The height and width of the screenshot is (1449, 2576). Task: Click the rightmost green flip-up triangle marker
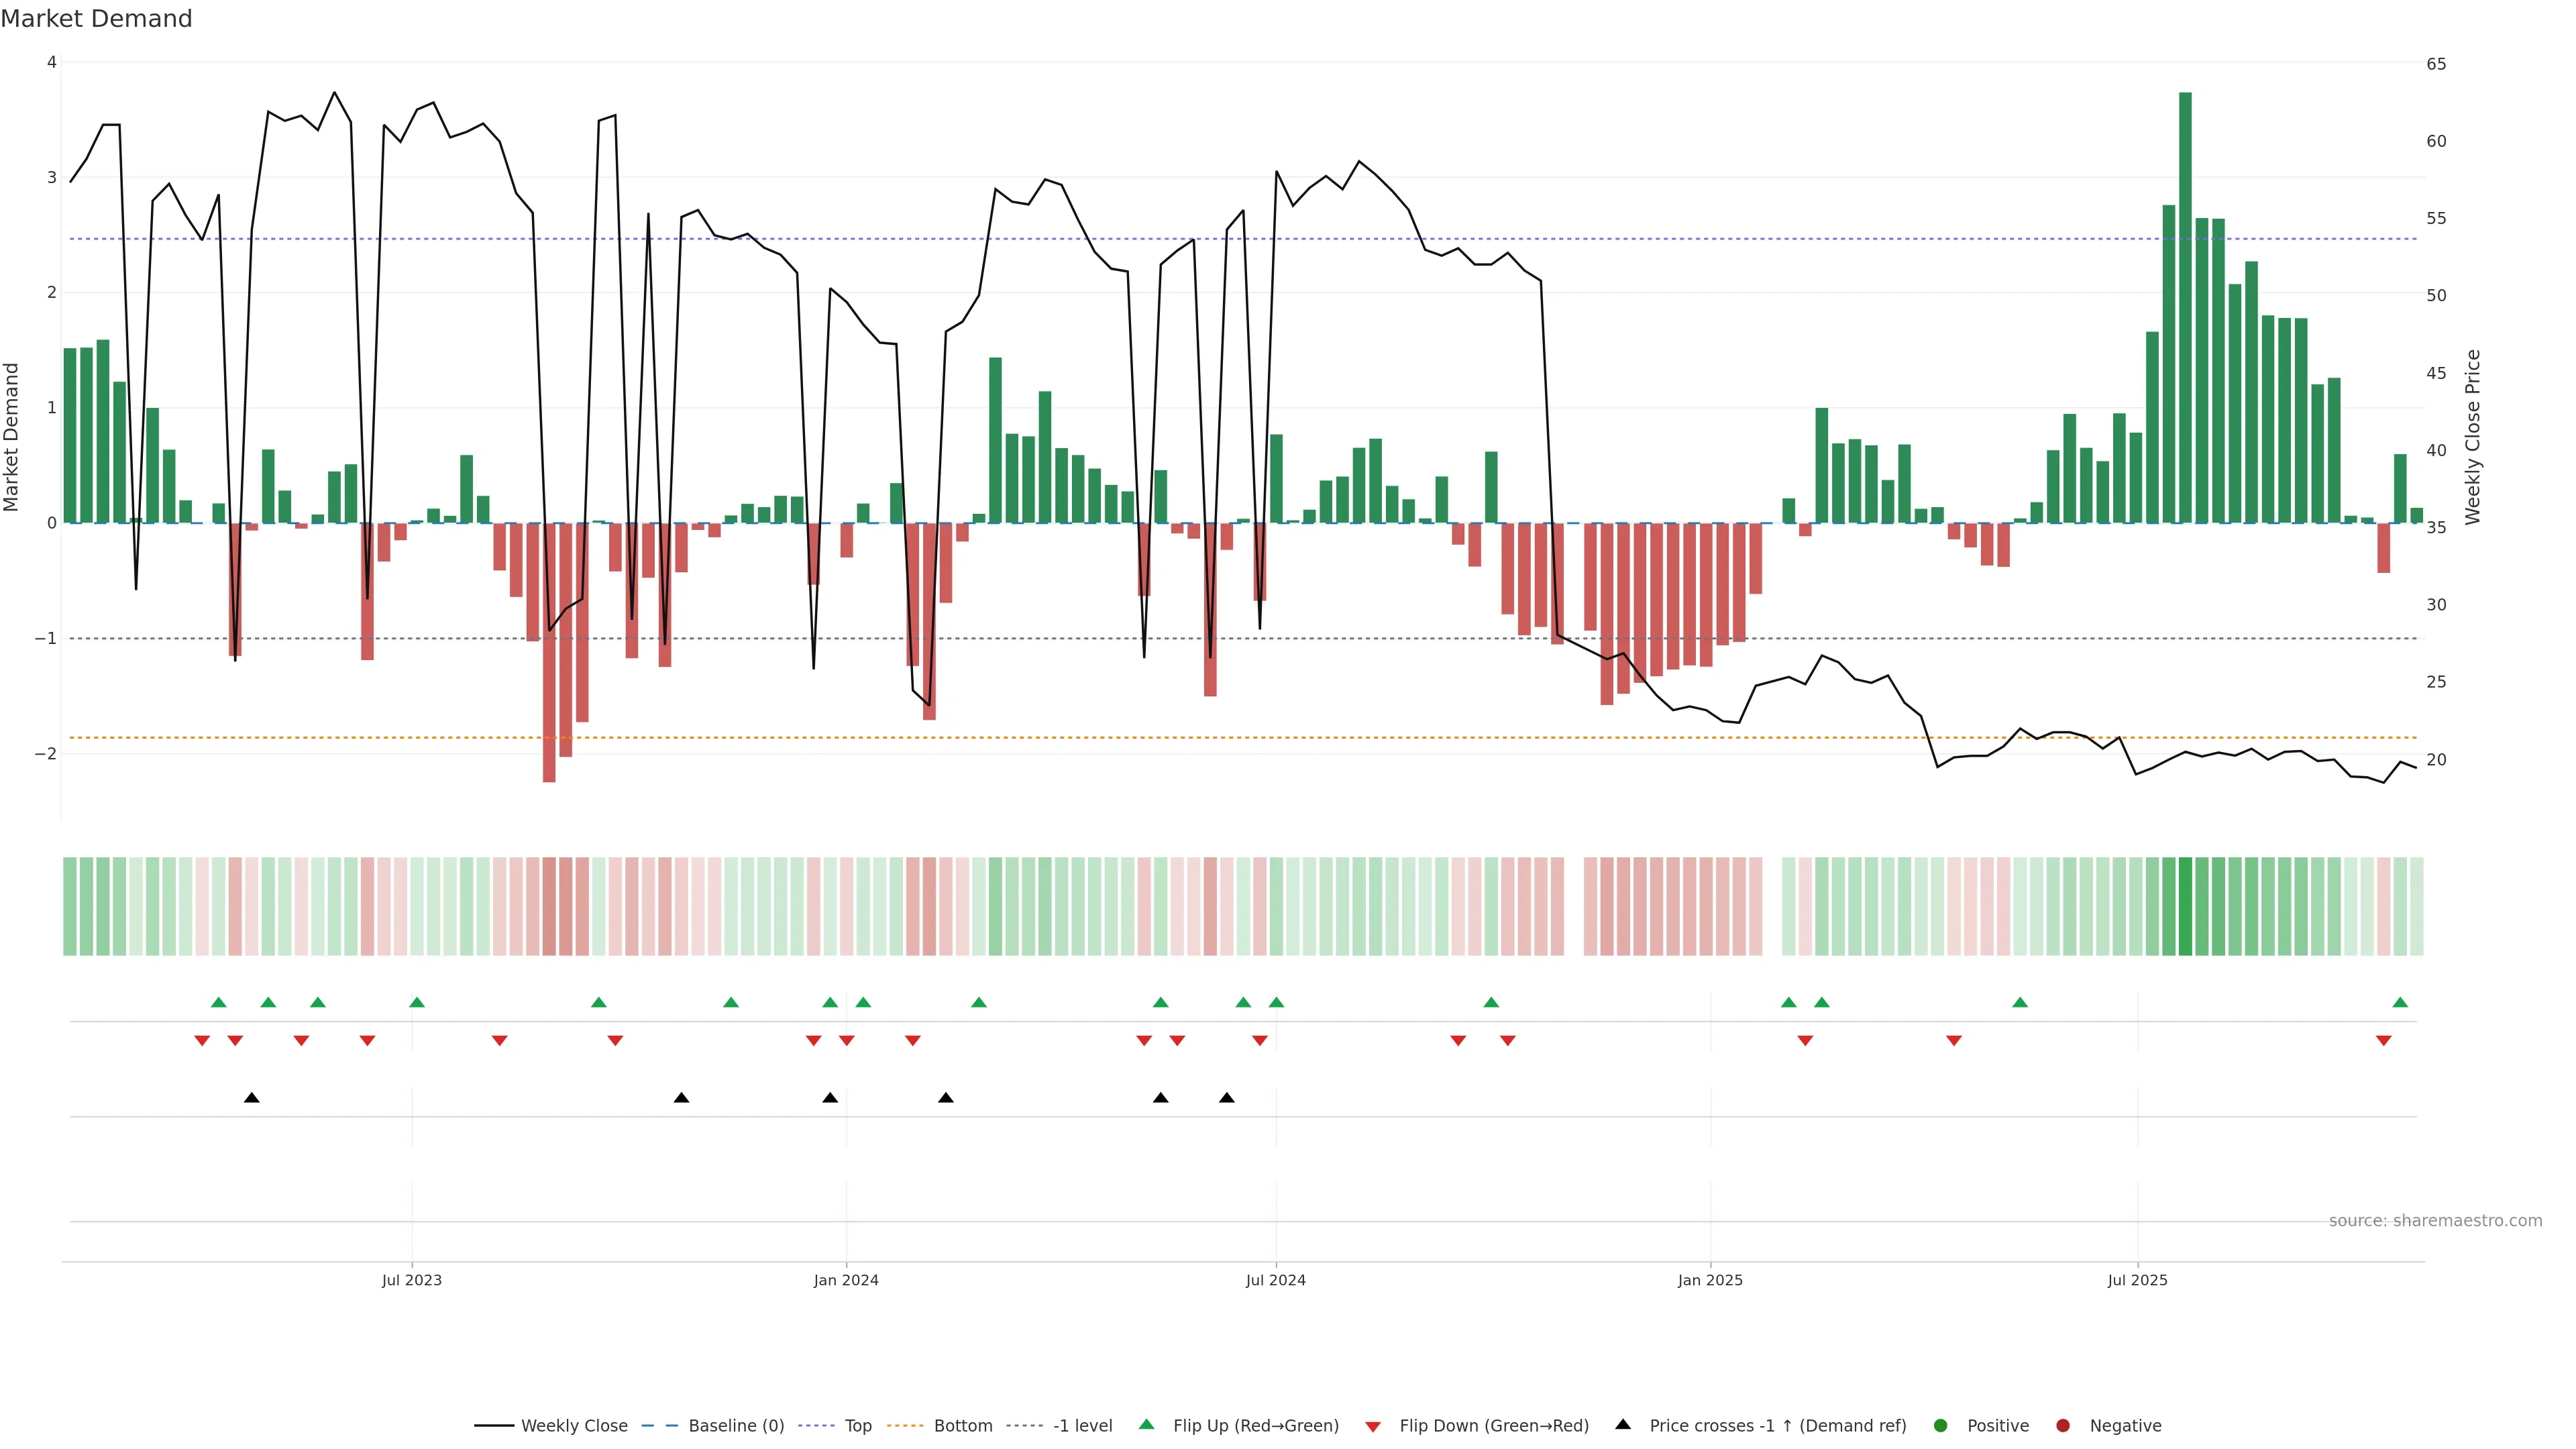point(2399,1002)
